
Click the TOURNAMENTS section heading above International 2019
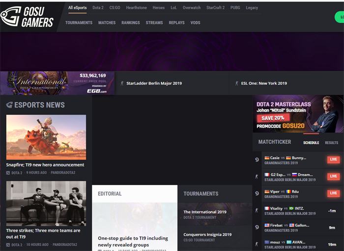click(201, 194)
